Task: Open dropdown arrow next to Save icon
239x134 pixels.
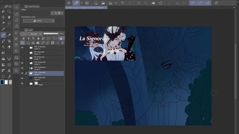Action: pos(116,3)
